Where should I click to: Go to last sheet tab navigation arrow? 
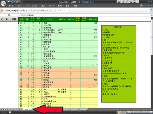(x=7, y=110)
